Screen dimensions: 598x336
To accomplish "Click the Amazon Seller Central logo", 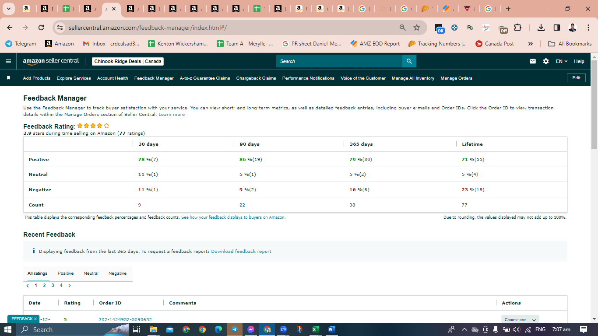I will coord(51,61).
